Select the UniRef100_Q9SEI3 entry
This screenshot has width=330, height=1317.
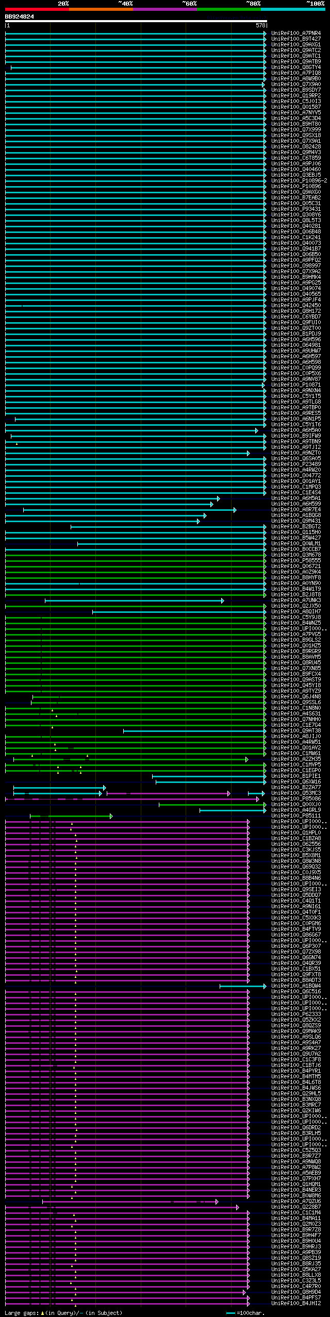[x=296, y=890]
